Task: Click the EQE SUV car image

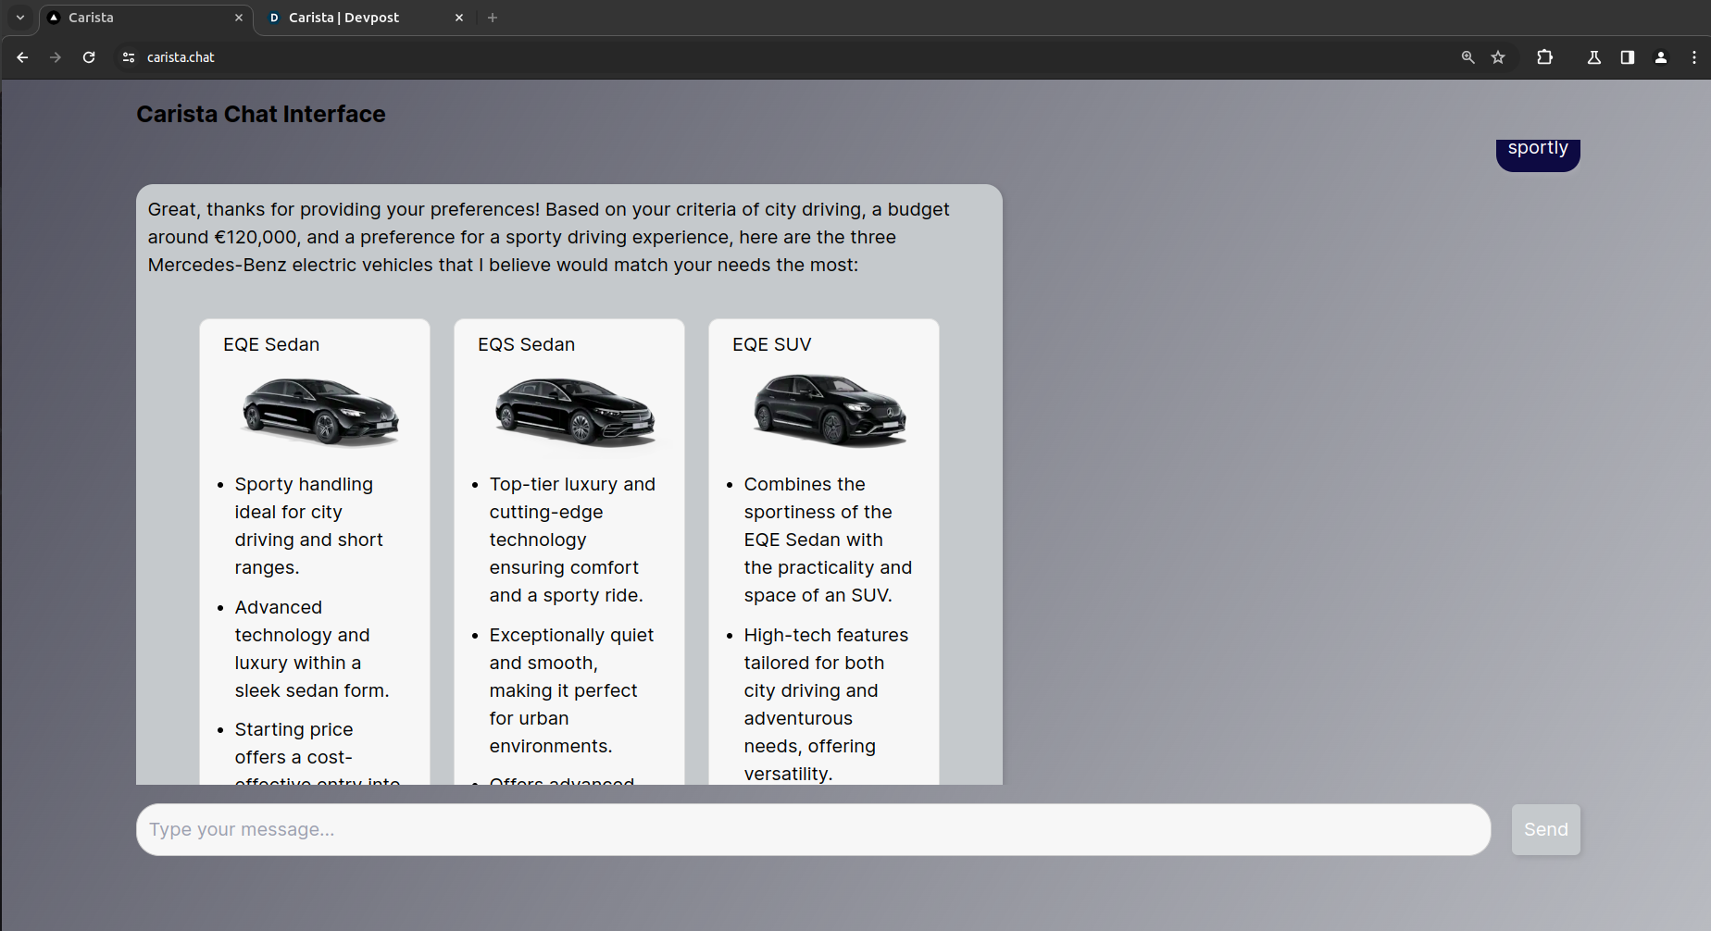Action: [830, 411]
